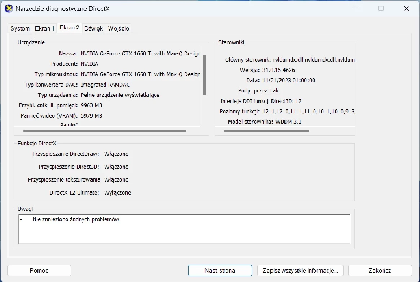
Task: Click the Pomoc button
Action: click(39, 270)
